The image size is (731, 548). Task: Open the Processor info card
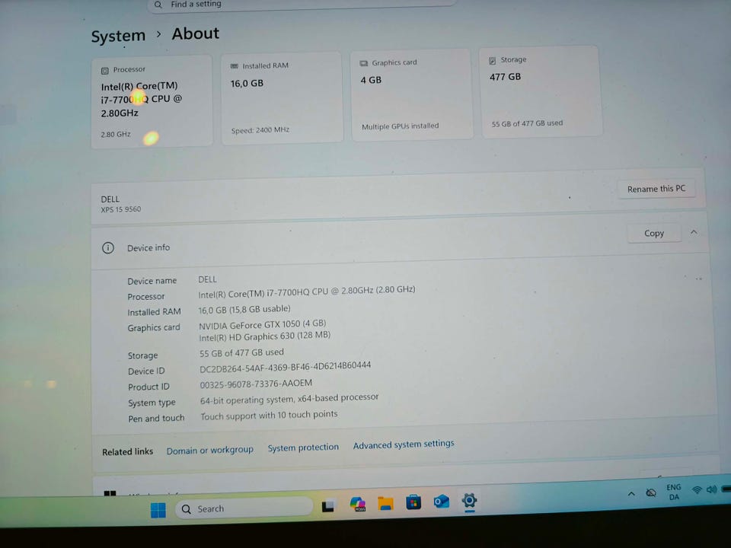pos(152,101)
